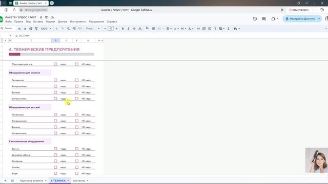Tick 'надо' checkbox for Раковина

click(55, 161)
